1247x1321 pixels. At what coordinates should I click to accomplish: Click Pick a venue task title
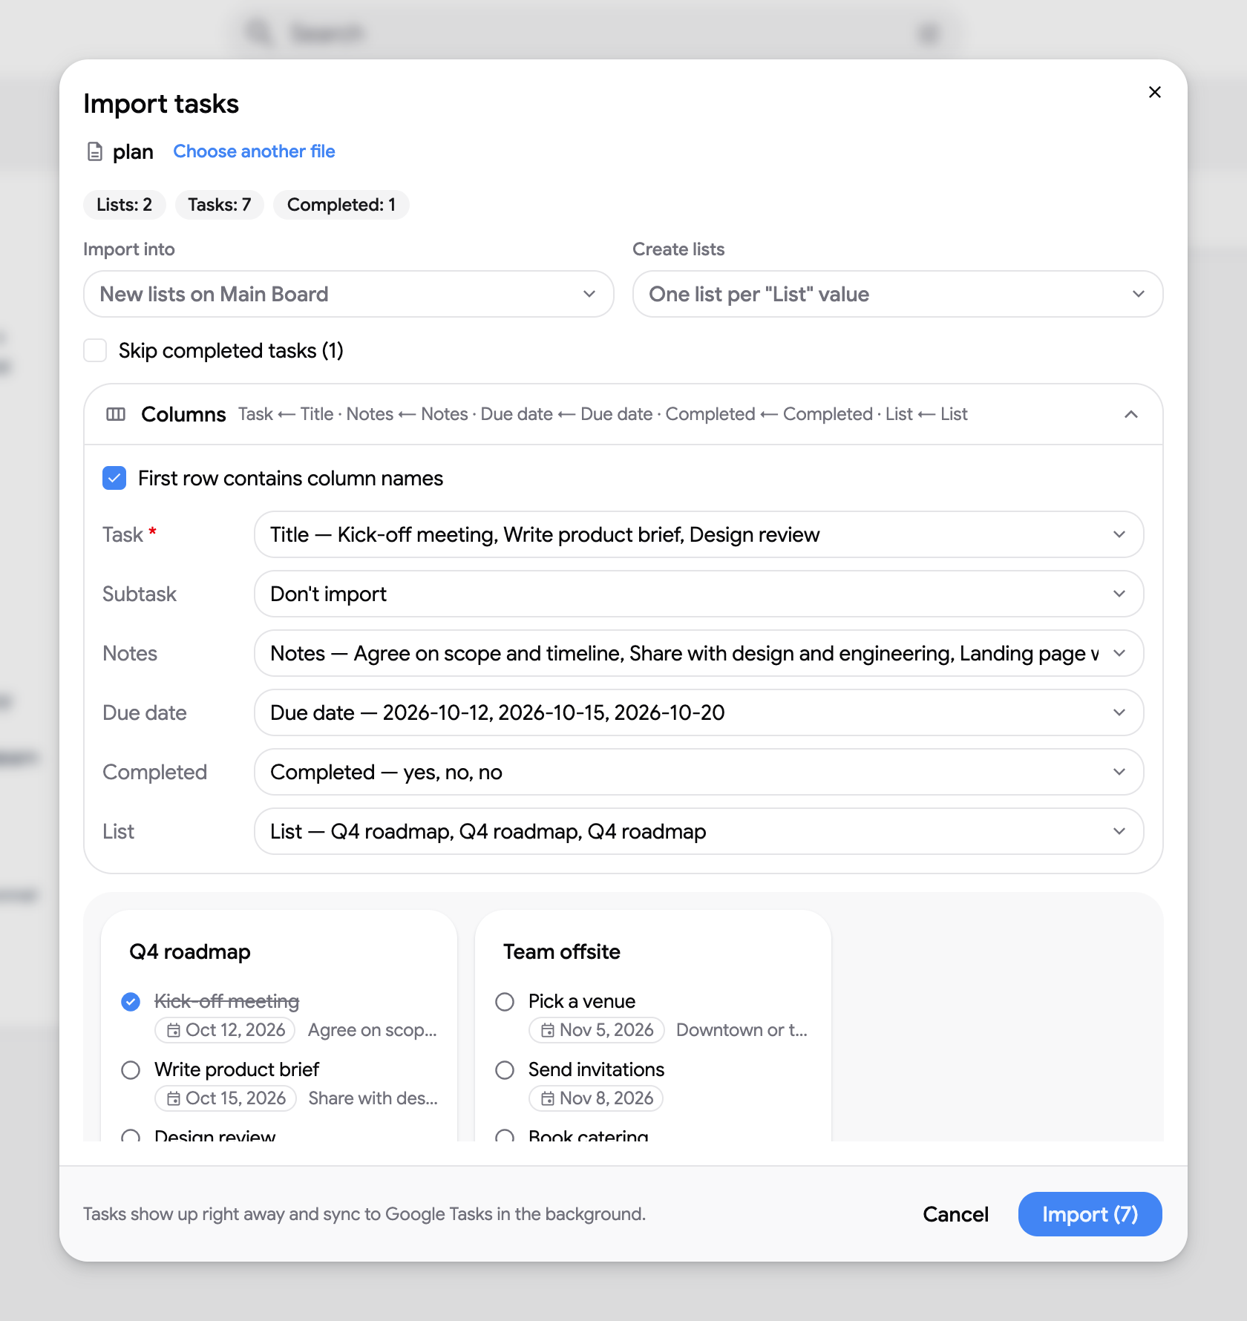tap(582, 1001)
